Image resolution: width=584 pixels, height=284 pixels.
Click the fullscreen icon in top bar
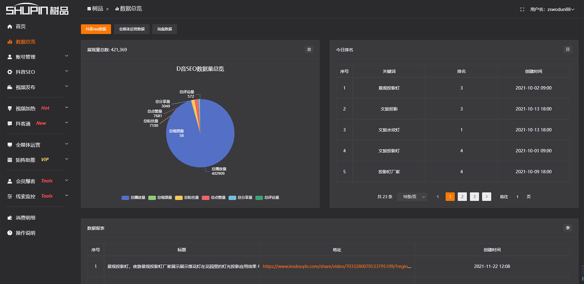pyautogui.click(x=522, y=9)
